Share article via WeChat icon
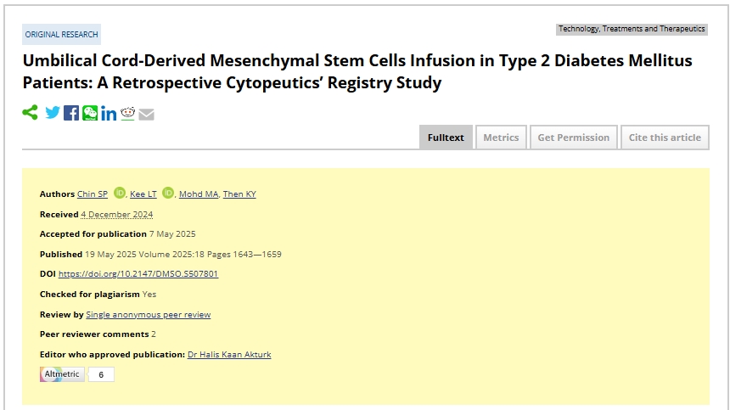Viewport: 730px width, 410px height. tap(90, 113)
